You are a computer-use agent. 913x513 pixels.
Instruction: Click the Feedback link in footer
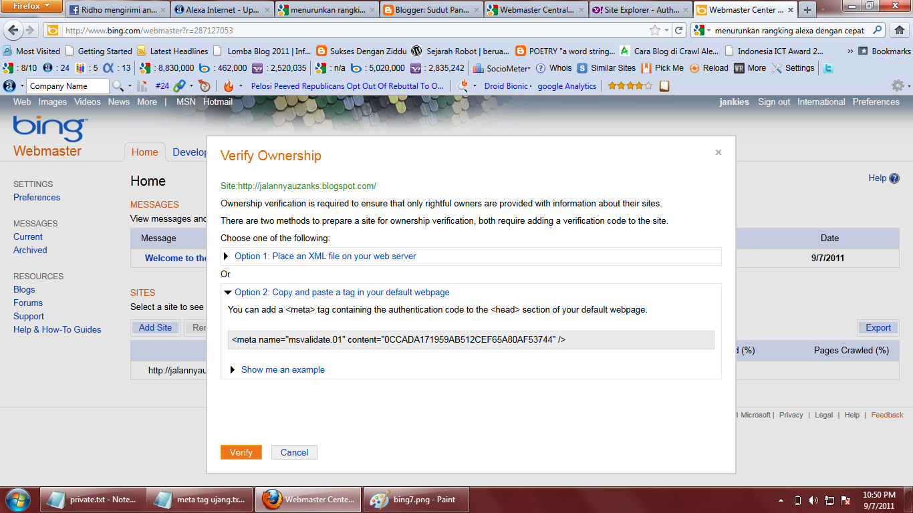(887, 415)
